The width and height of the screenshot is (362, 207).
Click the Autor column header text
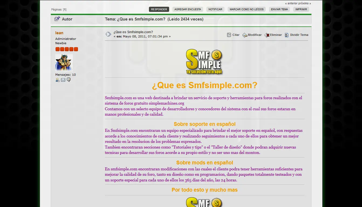67,19
